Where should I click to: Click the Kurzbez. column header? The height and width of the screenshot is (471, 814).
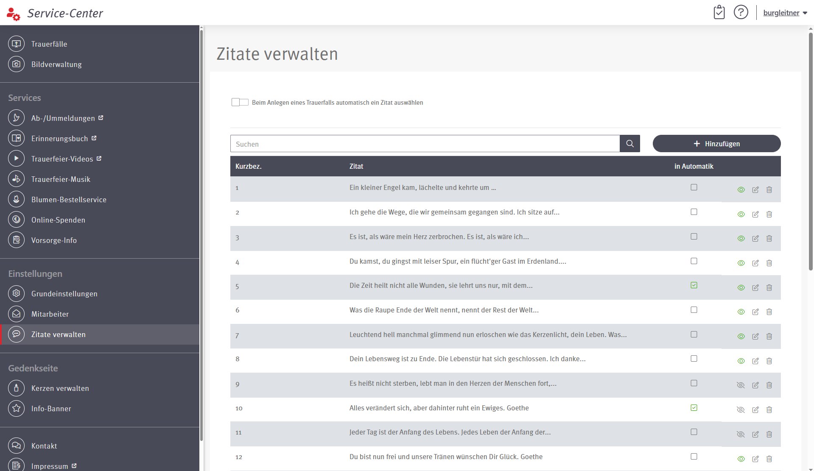(248, 166)
